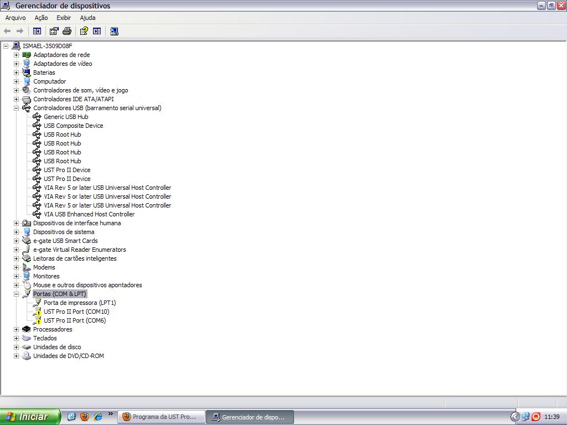Click the warning icon for UST Pro II Port (COM10)
This screenshot has width=567, height=425.
[x=37, y=312]
